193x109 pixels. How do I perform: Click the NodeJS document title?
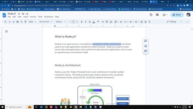[12, 14]
